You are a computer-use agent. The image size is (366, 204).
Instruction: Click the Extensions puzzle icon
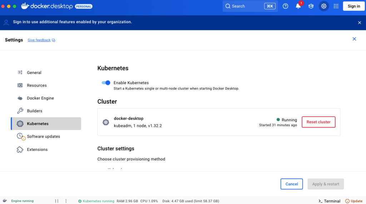20,149
